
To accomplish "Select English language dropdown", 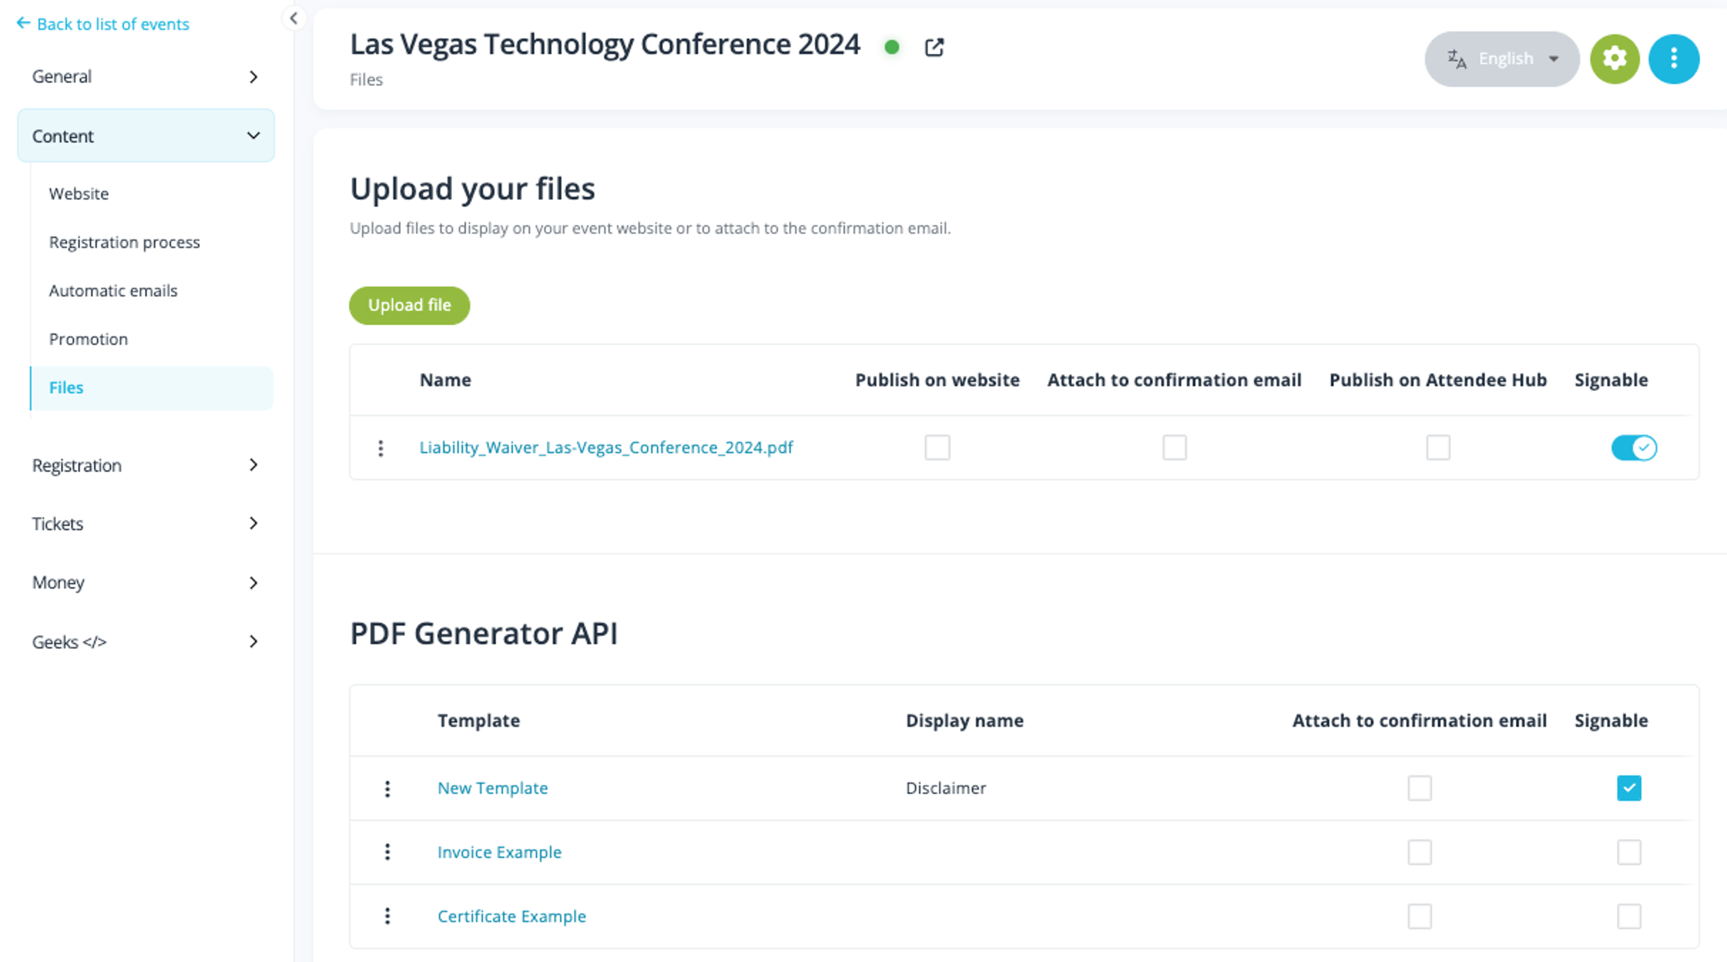I will (1503, 58).
